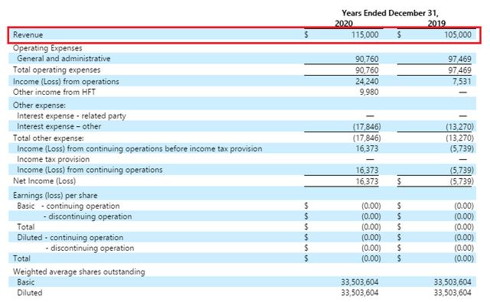Select the 9,980 HFT income value
Image resolution: width=490 pixels, height=302 pixels.
369,92
